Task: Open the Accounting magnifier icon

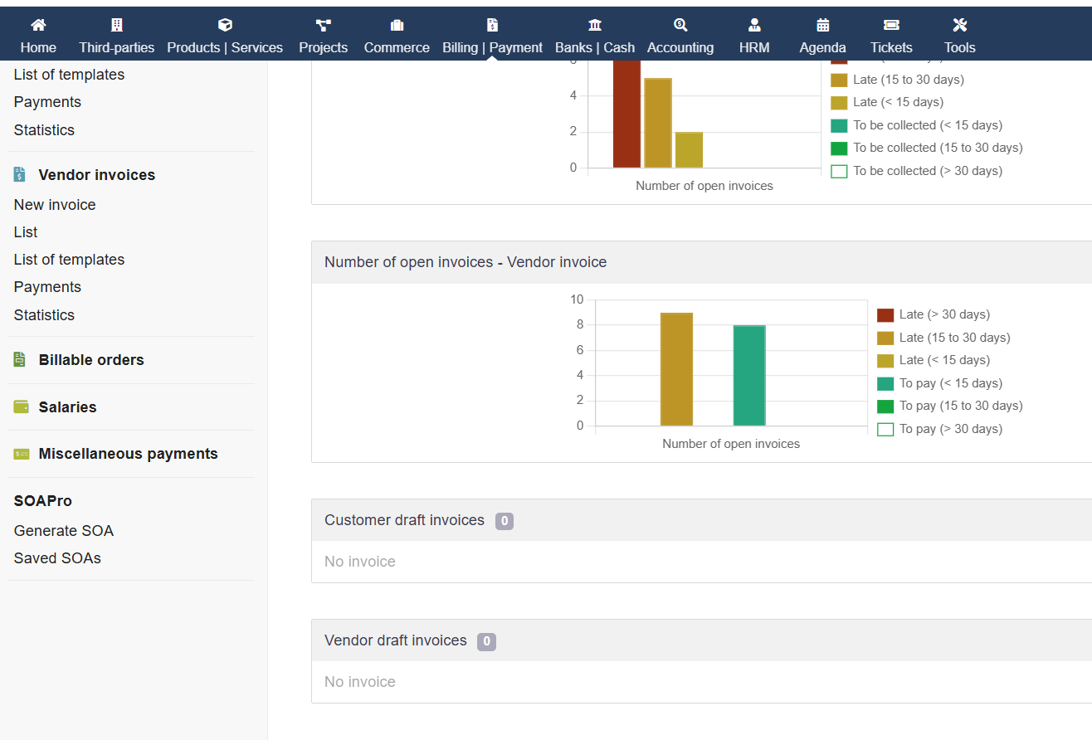Action: coord(680,25)
